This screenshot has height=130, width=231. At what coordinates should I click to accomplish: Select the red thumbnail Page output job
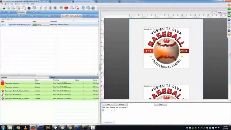click(49, 83)
